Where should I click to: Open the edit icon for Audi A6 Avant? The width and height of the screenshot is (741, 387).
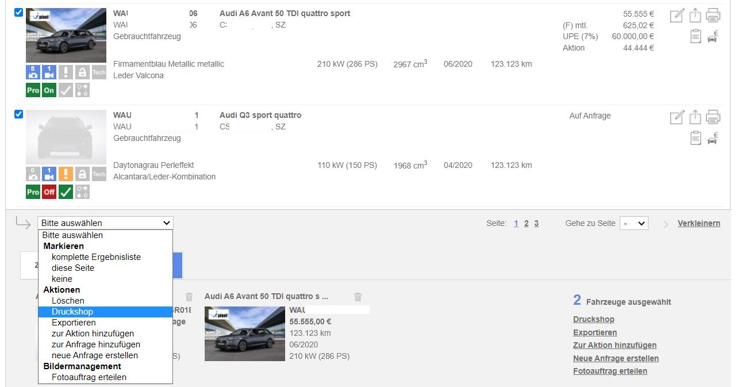(x=677, y=16)
